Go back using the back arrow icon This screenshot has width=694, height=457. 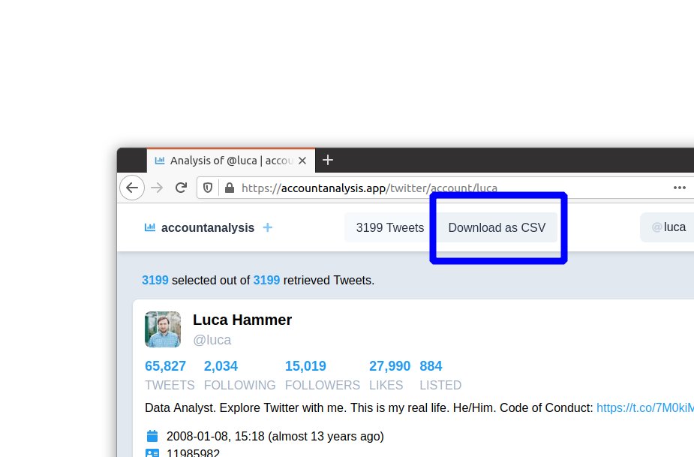(x=132, y=188)
